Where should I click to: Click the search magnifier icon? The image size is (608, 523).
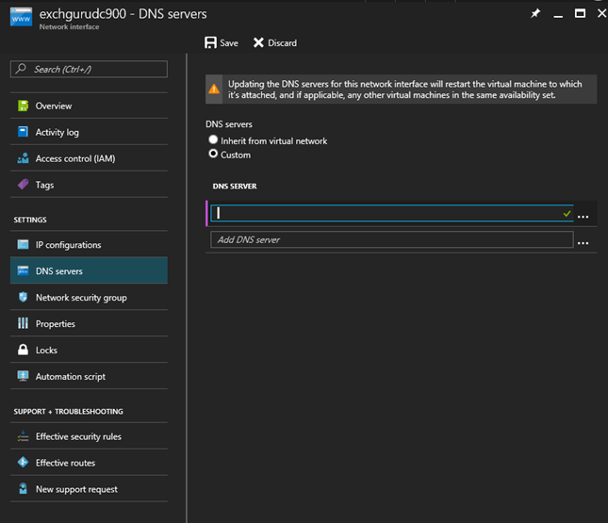click(x=21, y=69)
